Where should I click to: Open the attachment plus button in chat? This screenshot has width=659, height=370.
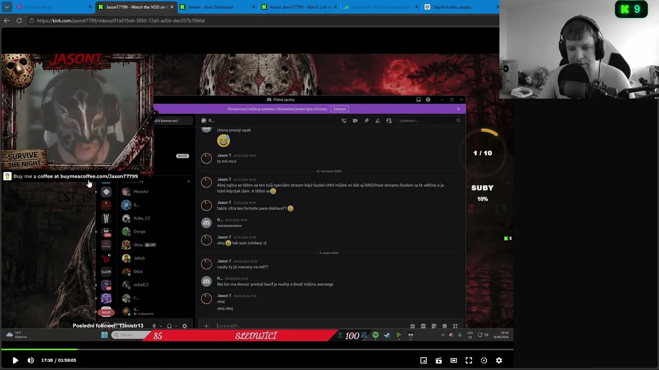206,326
